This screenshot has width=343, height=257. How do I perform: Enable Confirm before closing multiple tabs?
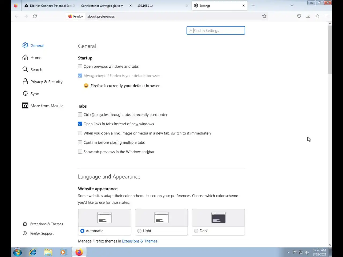click(80, 142)
